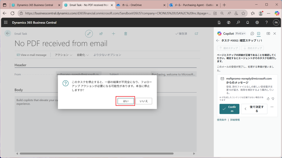Click the horizontal scrollbar under the Body
Screen dimensions: 282x158
click(97, 154)
